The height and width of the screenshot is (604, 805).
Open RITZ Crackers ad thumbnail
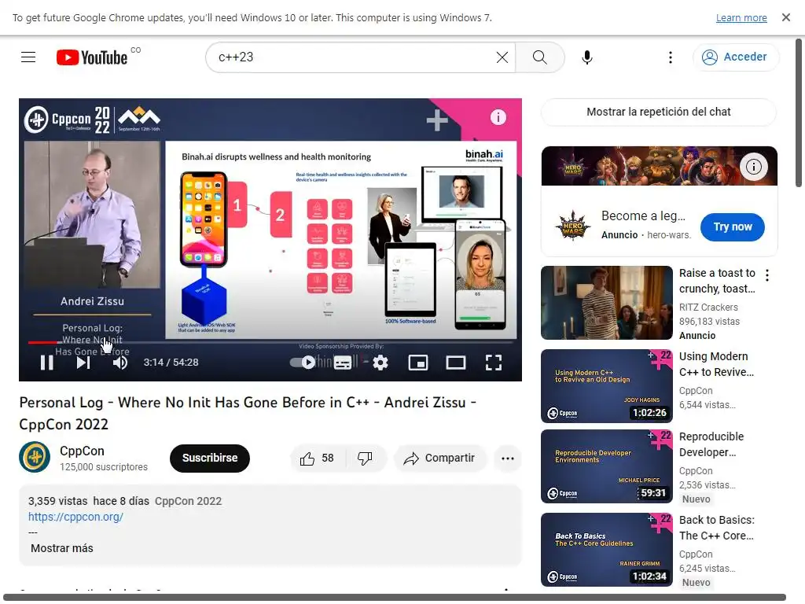[607, 303]
